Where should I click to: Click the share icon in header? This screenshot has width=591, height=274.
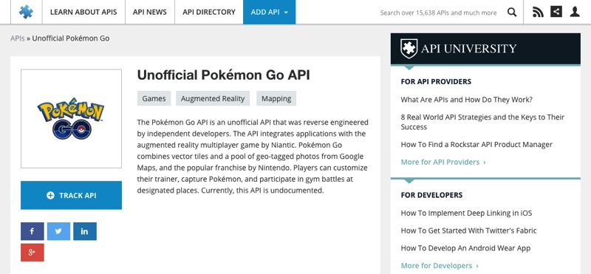pos(556,12)
